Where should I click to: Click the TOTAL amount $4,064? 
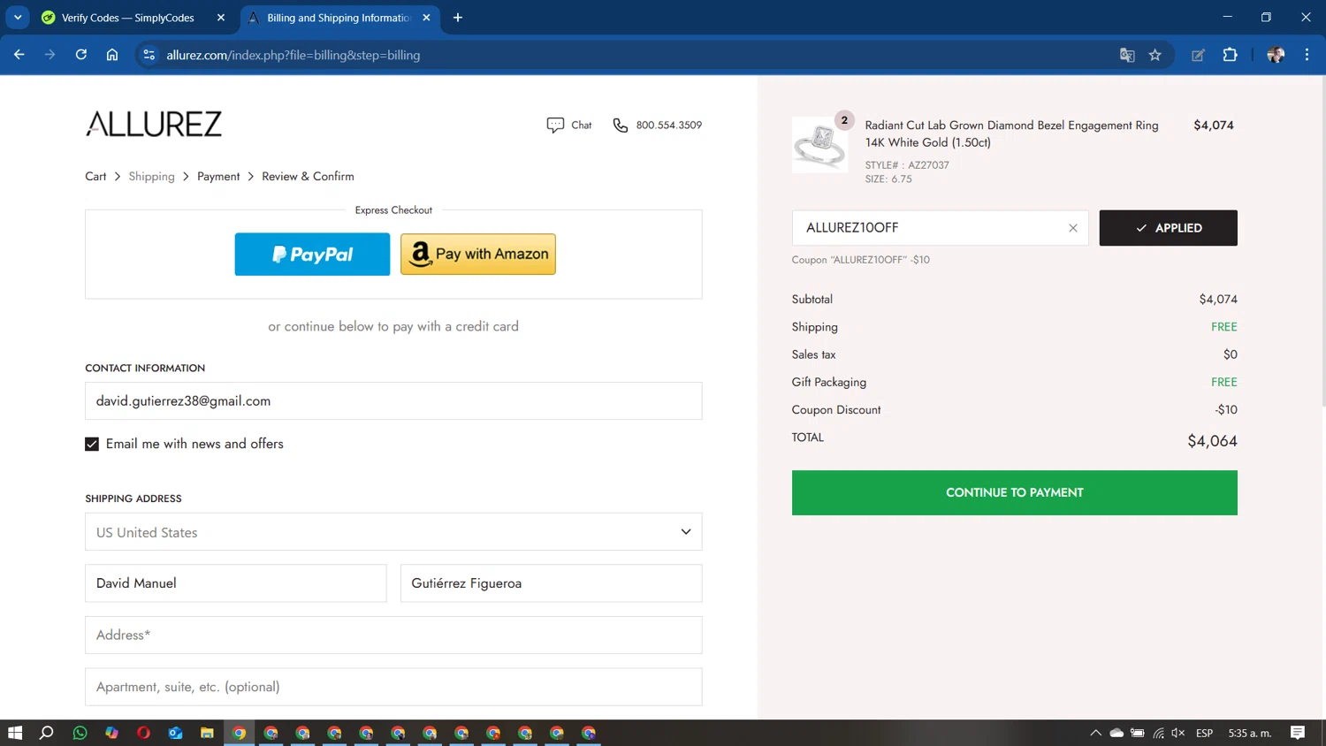[1212, 441]
